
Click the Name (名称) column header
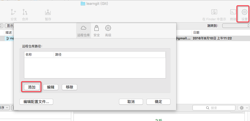coord(39,55)
